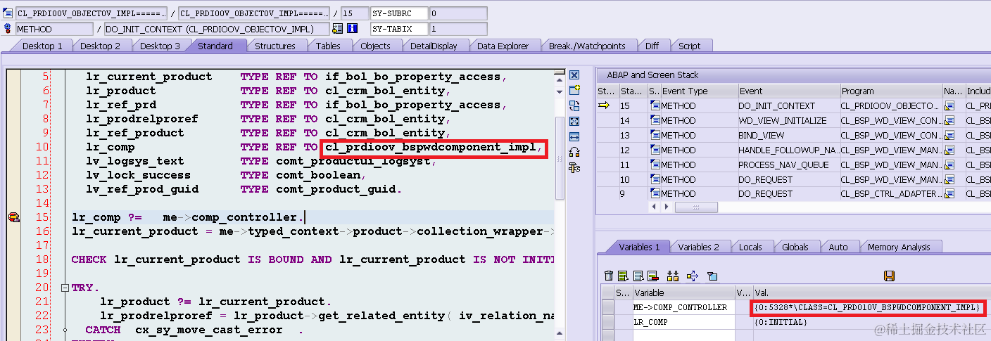Open the Data Explorer tab
This screenshot has height=341, width=991.
[503, 46]
